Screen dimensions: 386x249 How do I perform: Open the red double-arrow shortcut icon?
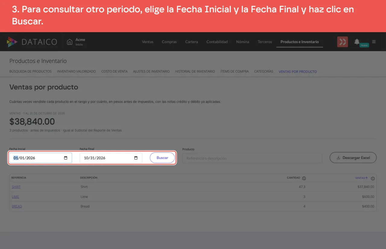tap(343, 42)
